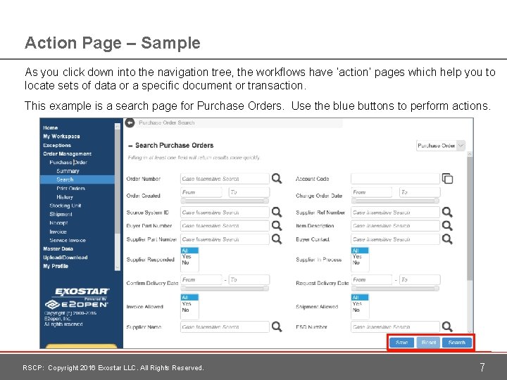Click magnifier icon next to Supplier Part Number

coord(277,239)
